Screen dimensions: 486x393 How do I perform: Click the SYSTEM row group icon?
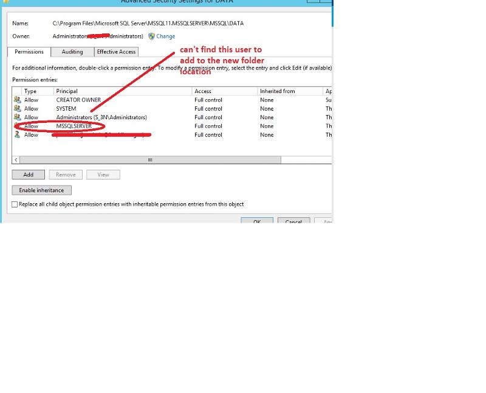tap(18, 108)
